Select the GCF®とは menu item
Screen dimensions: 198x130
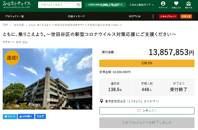coord(134,16)
